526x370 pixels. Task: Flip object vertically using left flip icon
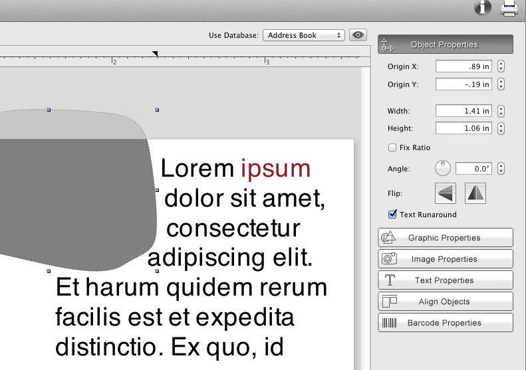tap(446, 193)
